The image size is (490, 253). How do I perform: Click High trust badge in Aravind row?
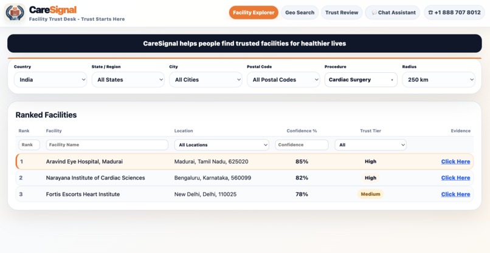(x=371, y=161)
